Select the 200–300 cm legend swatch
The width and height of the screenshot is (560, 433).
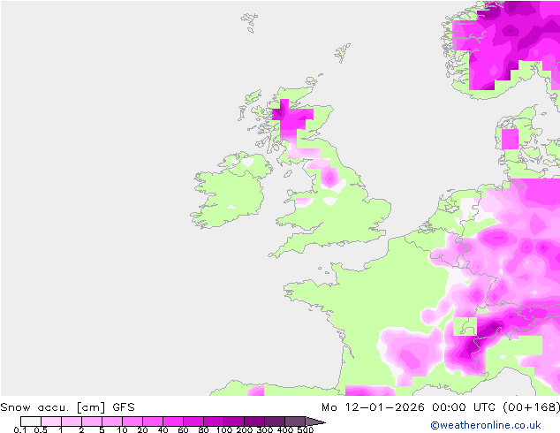pos(254,422)
